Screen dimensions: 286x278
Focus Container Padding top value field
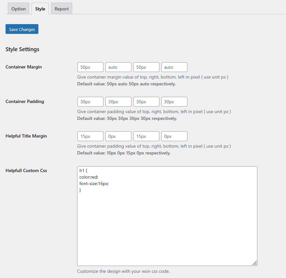90,102
